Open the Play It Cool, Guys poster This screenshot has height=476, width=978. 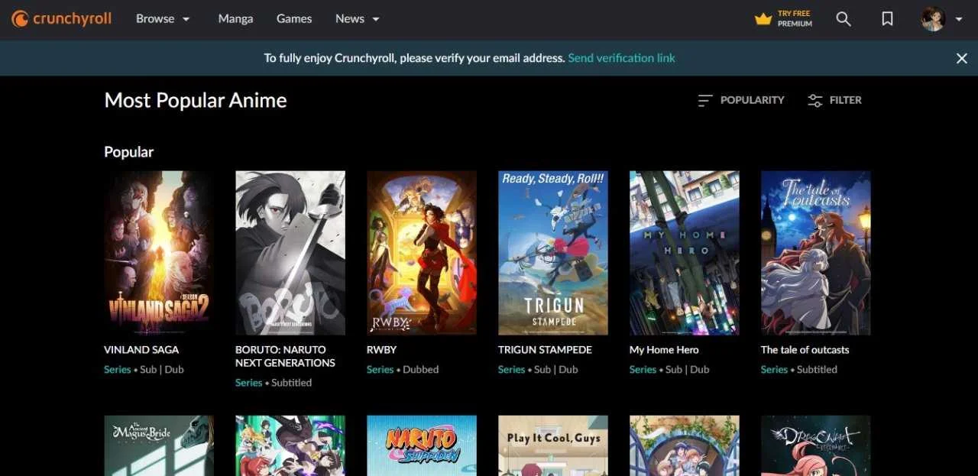point(553,445)
